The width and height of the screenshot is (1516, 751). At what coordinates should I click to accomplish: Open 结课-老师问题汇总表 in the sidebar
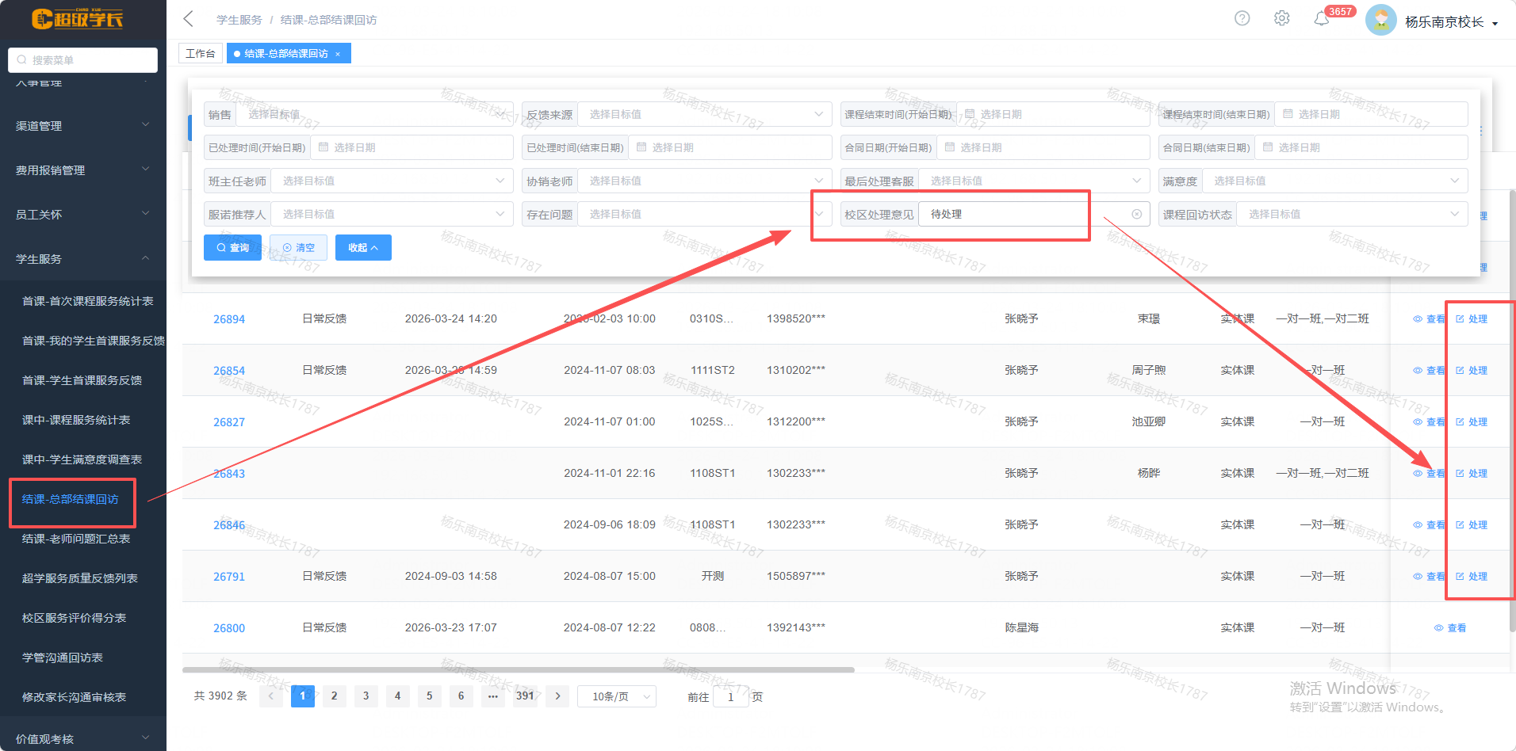[76, 539]
